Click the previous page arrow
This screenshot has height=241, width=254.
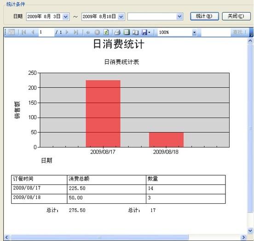pyautogui.click(x=33, y=32)
